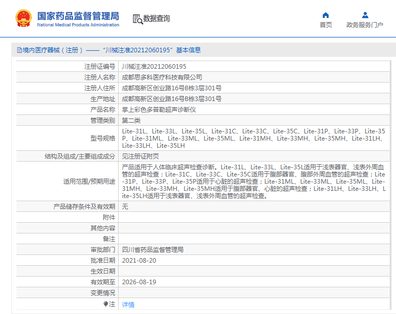Image resolution: width=396 pixels, height=314 pixels.
Task: Click the 注册人住所 address value
Action: pos(172,88)
